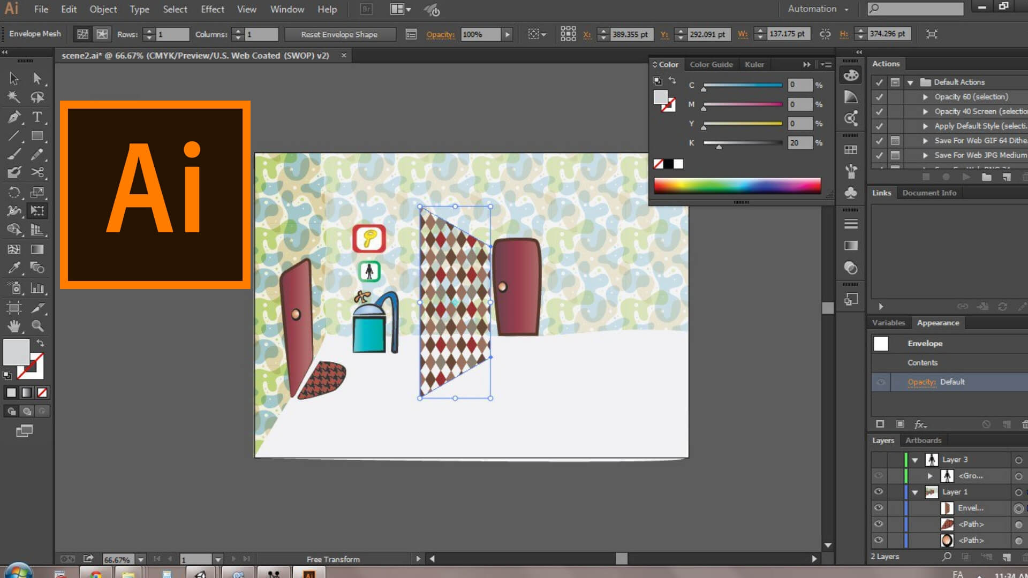Screen dimensions: 1028x578
Task: Select the Selection tool in toolbar
Action: pos(13,78)
